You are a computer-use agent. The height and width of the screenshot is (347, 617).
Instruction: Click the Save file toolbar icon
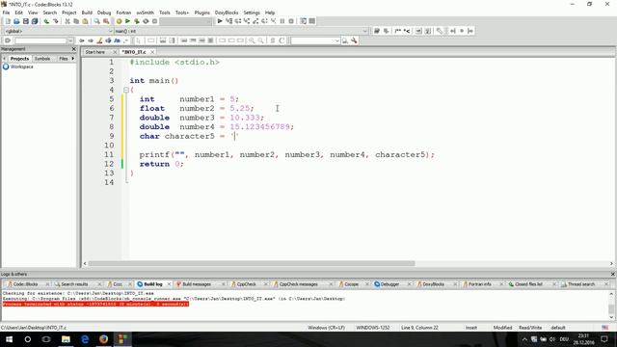(26, 21)
